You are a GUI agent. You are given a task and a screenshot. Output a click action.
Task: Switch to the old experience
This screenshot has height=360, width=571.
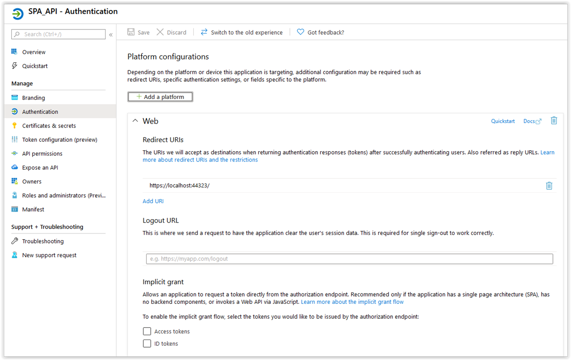246,32
